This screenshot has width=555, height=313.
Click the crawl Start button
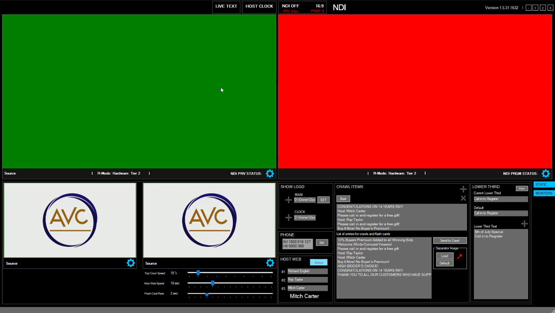343,199
